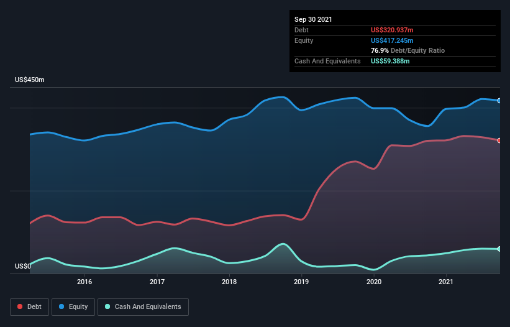The image size is (510, 327).
Task: Click the US$320.937m debt value
Action: click(392, 30)
